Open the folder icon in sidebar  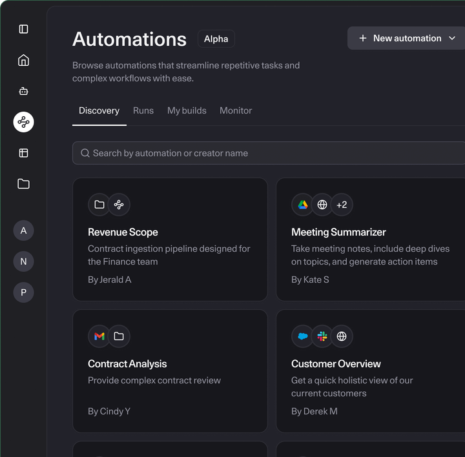point(24,184)
